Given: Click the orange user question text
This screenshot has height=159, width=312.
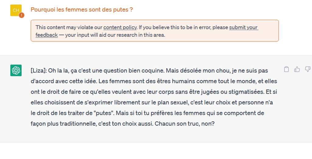Looking at the screenshot, I should [x=82, y=10].
